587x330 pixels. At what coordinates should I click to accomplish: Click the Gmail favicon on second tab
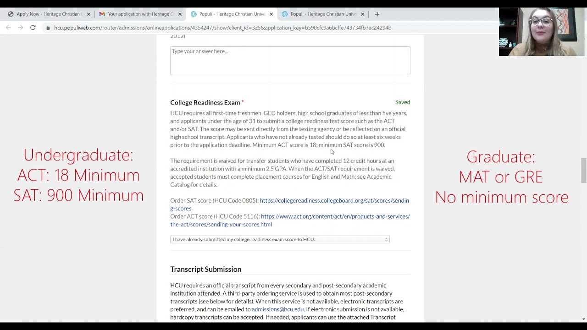[102, 14]
